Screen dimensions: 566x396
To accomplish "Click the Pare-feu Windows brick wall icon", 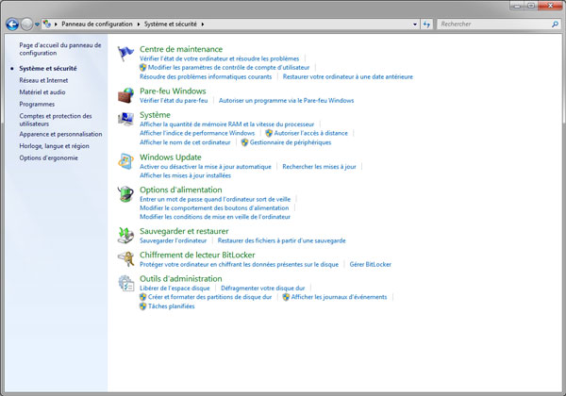I will click(x=125, y=95).
